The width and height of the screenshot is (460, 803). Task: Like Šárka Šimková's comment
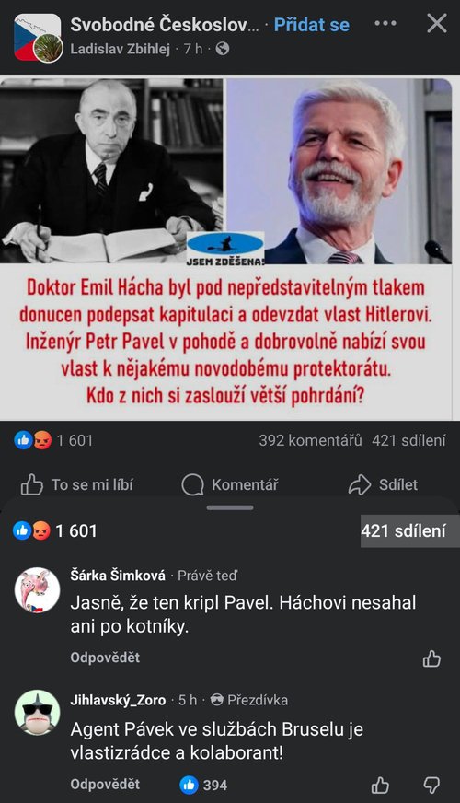(x=431, y=658)
